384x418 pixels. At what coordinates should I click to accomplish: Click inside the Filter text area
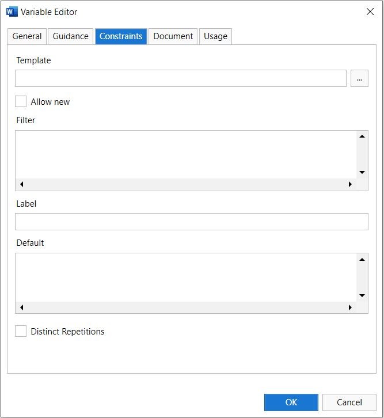pyautogui.click(x=185, y=154)
